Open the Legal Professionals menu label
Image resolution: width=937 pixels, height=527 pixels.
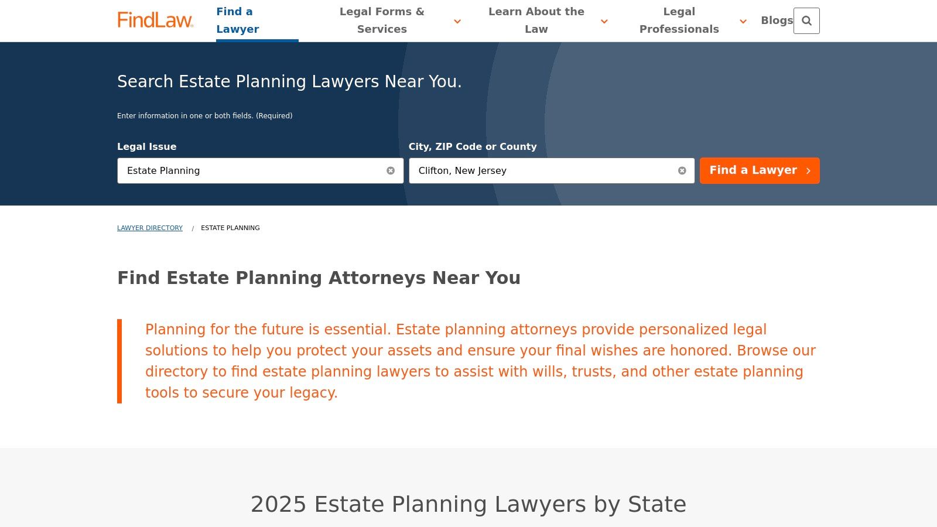tap(679, 20)
